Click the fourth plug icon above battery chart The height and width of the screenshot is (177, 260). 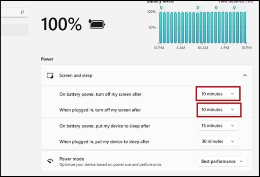pos(234,8)
